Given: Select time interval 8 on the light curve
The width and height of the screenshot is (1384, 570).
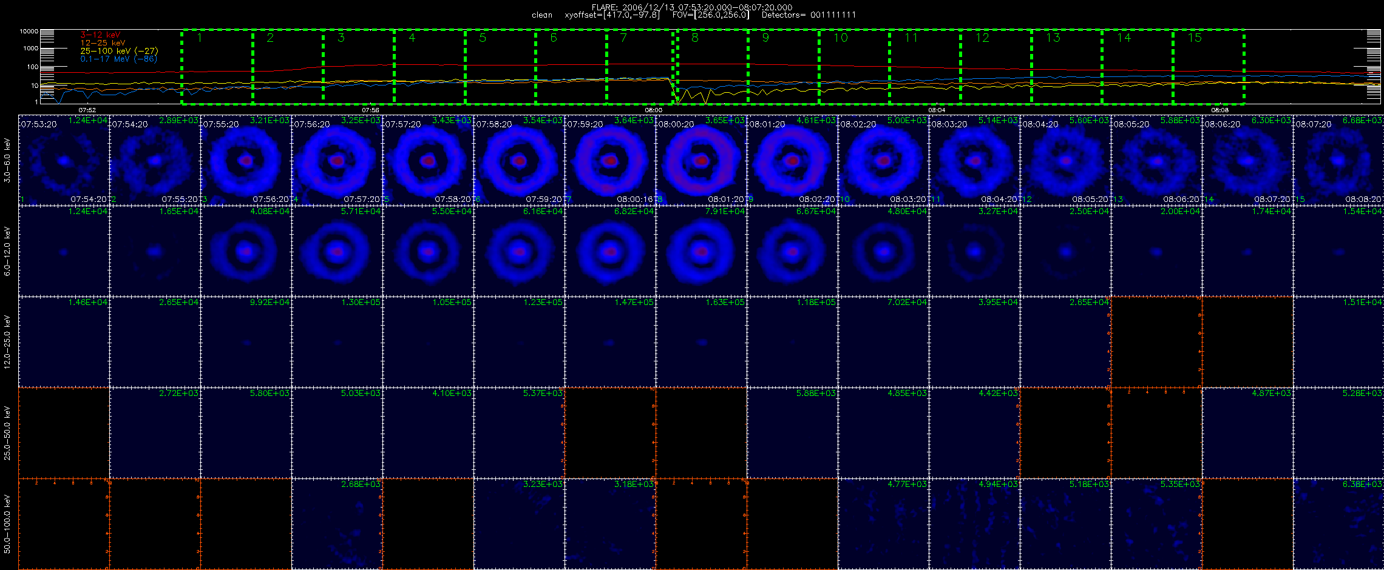Looking at the screenshot, I should click(x=713, y=67).
